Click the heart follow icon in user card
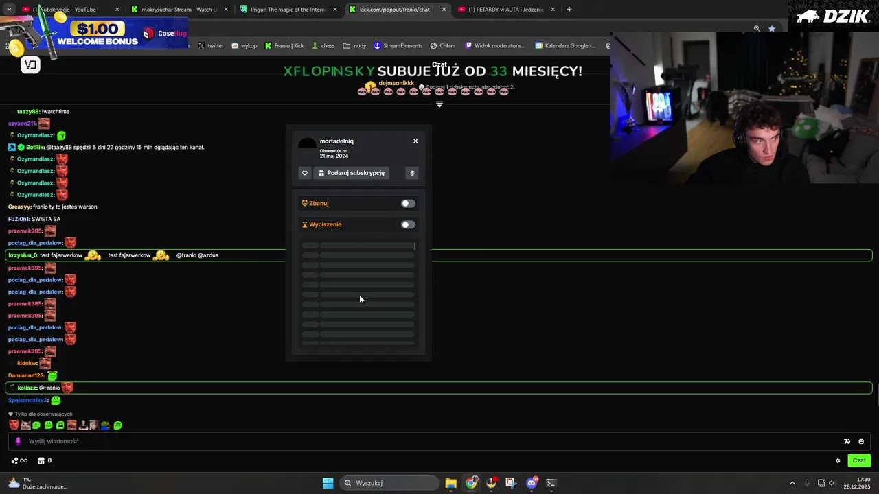Image resolution: width=879 pixels, height=494 pixels. 305,173
